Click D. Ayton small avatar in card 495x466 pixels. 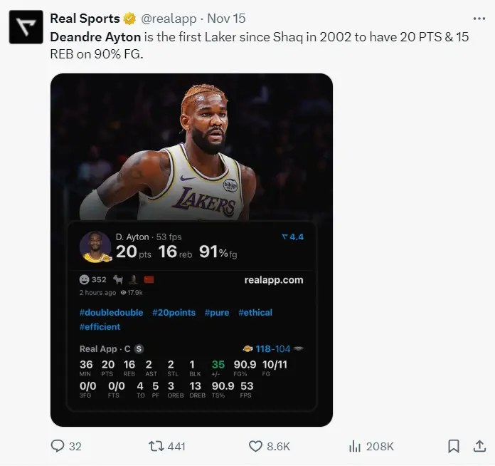95,248
